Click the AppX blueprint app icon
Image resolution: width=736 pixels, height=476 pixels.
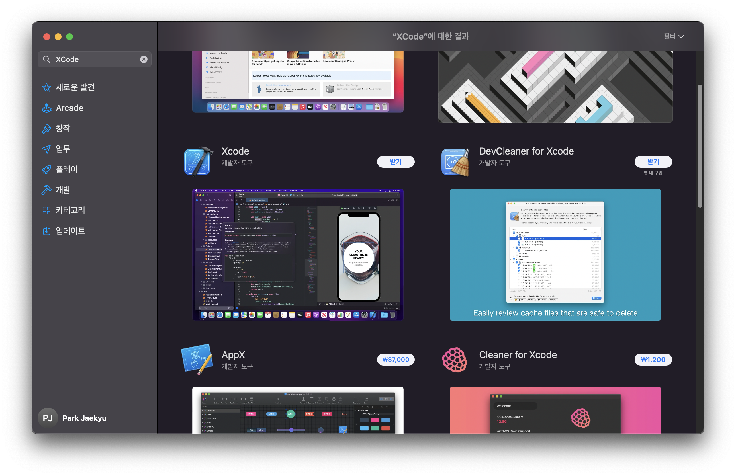point(197,359)
